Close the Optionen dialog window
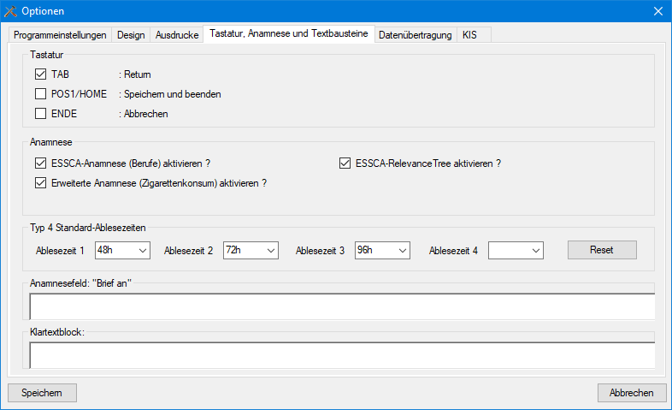672x410 pixels. click(657, 11)
